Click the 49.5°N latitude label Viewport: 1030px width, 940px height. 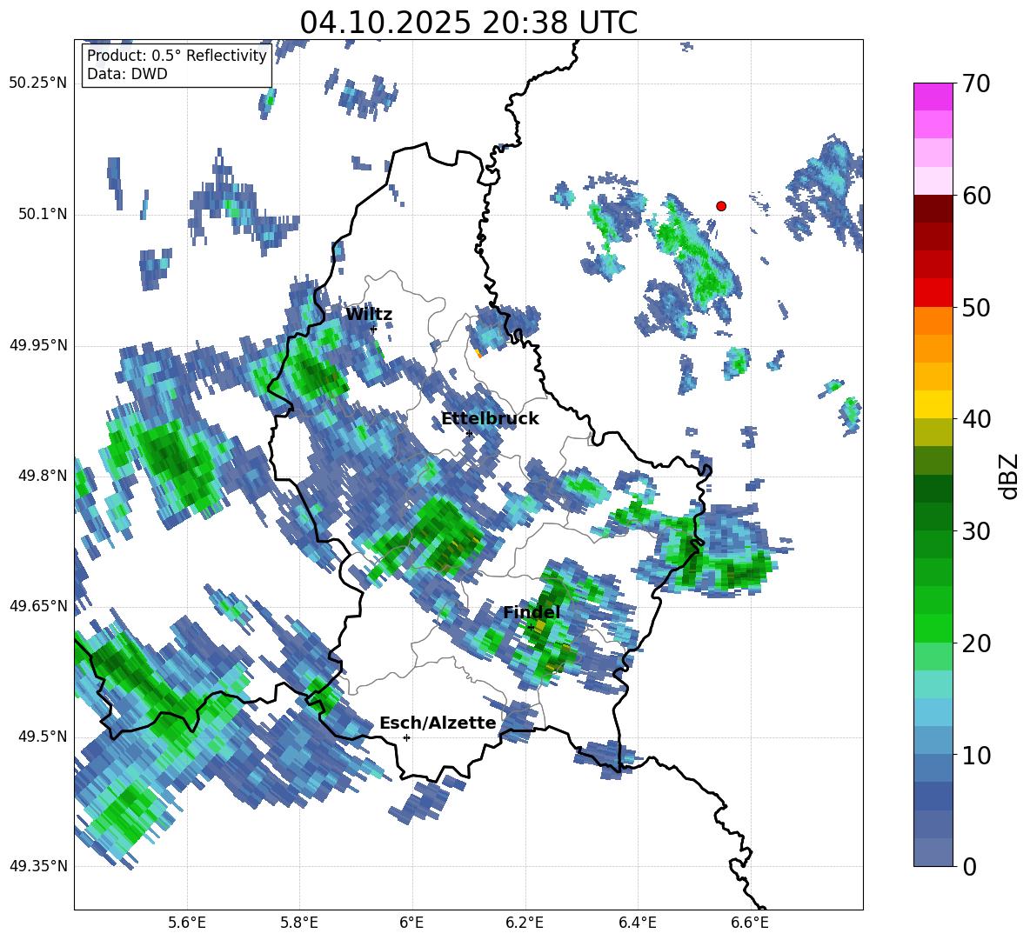(x=42, y=737)
